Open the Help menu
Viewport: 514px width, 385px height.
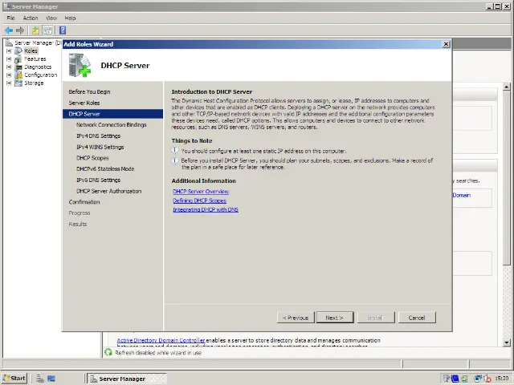coord(70,18)
